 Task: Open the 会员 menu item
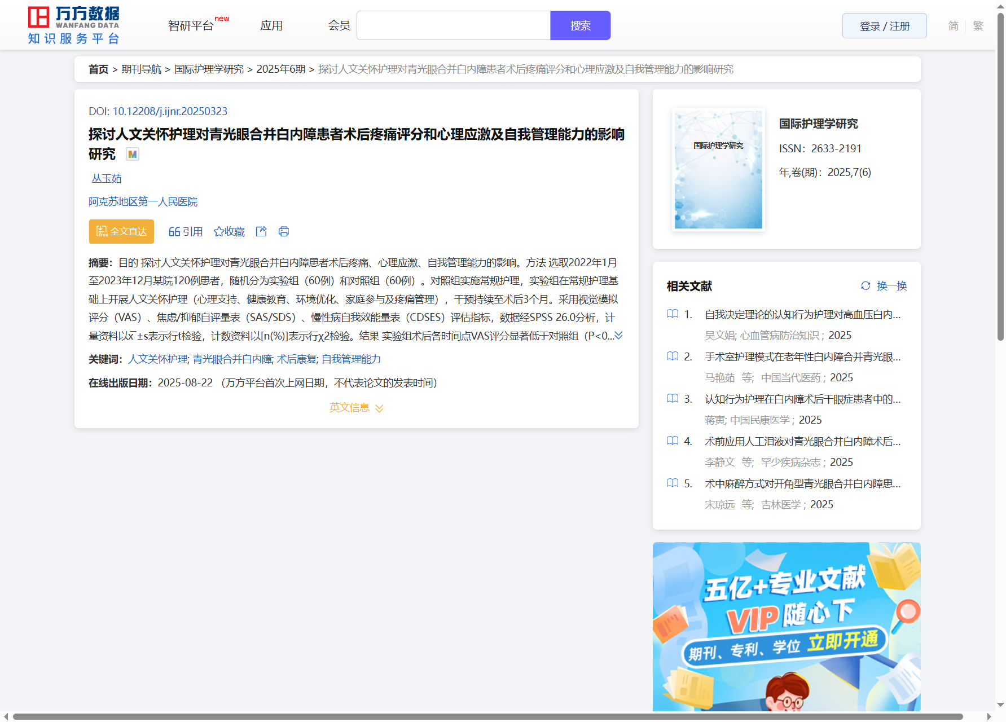tap(339, 26)
